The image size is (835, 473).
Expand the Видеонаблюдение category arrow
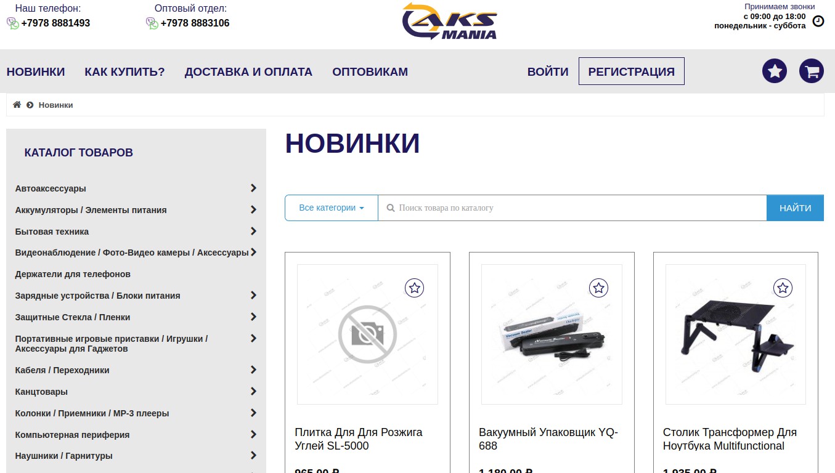[x=253, y=252]
